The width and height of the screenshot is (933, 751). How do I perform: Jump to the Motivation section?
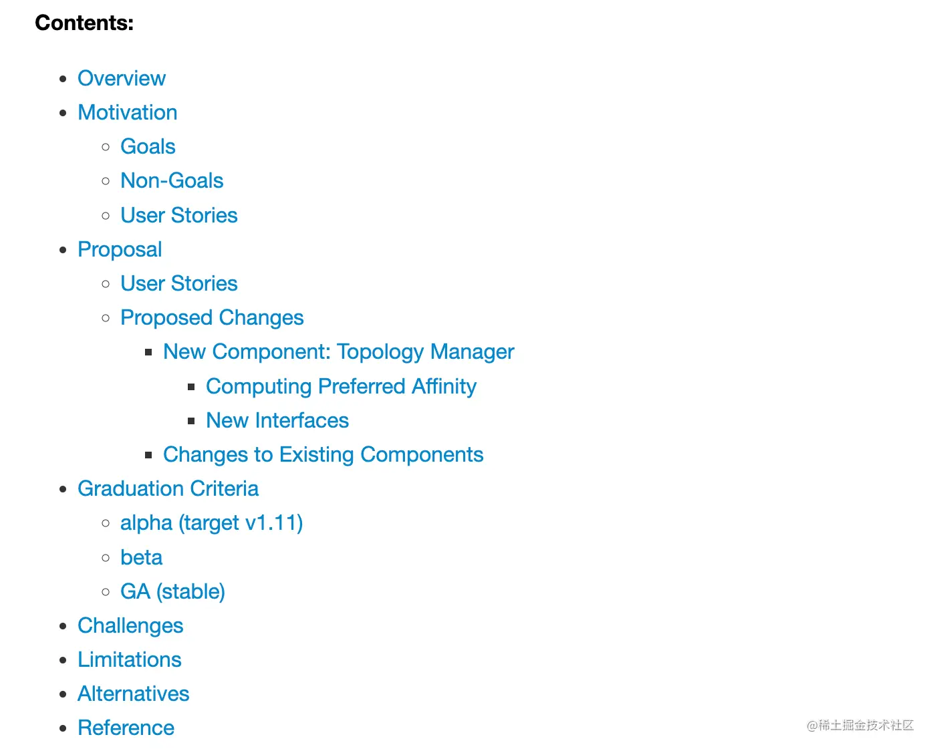pyautogui.click(x=128, y=112)
